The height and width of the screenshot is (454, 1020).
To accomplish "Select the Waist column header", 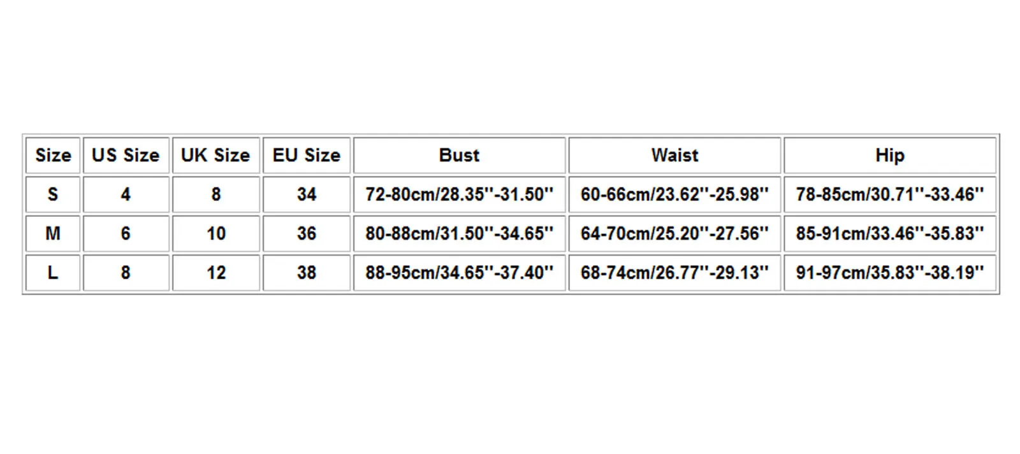I will tap(674, 155).
